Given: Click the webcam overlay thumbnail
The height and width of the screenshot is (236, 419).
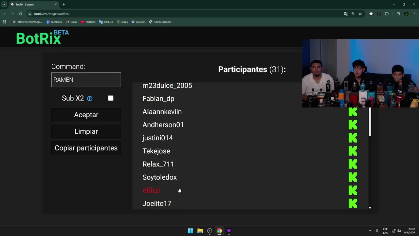Looking at the screenshot, I should (360, 73).
